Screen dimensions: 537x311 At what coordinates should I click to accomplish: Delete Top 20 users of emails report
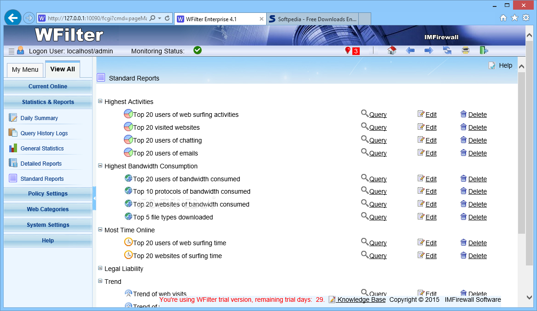coord(478,153)
